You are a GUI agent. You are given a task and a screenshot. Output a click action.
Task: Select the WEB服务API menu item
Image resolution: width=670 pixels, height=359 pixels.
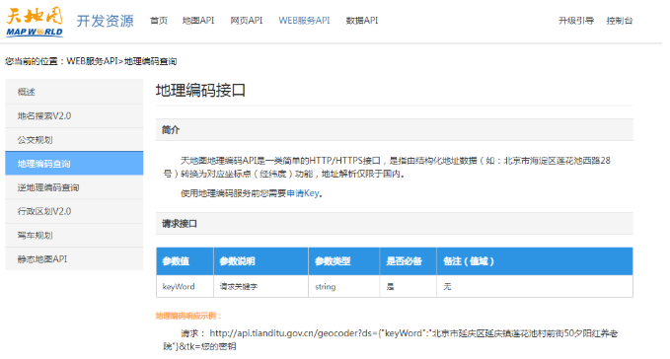304,21
